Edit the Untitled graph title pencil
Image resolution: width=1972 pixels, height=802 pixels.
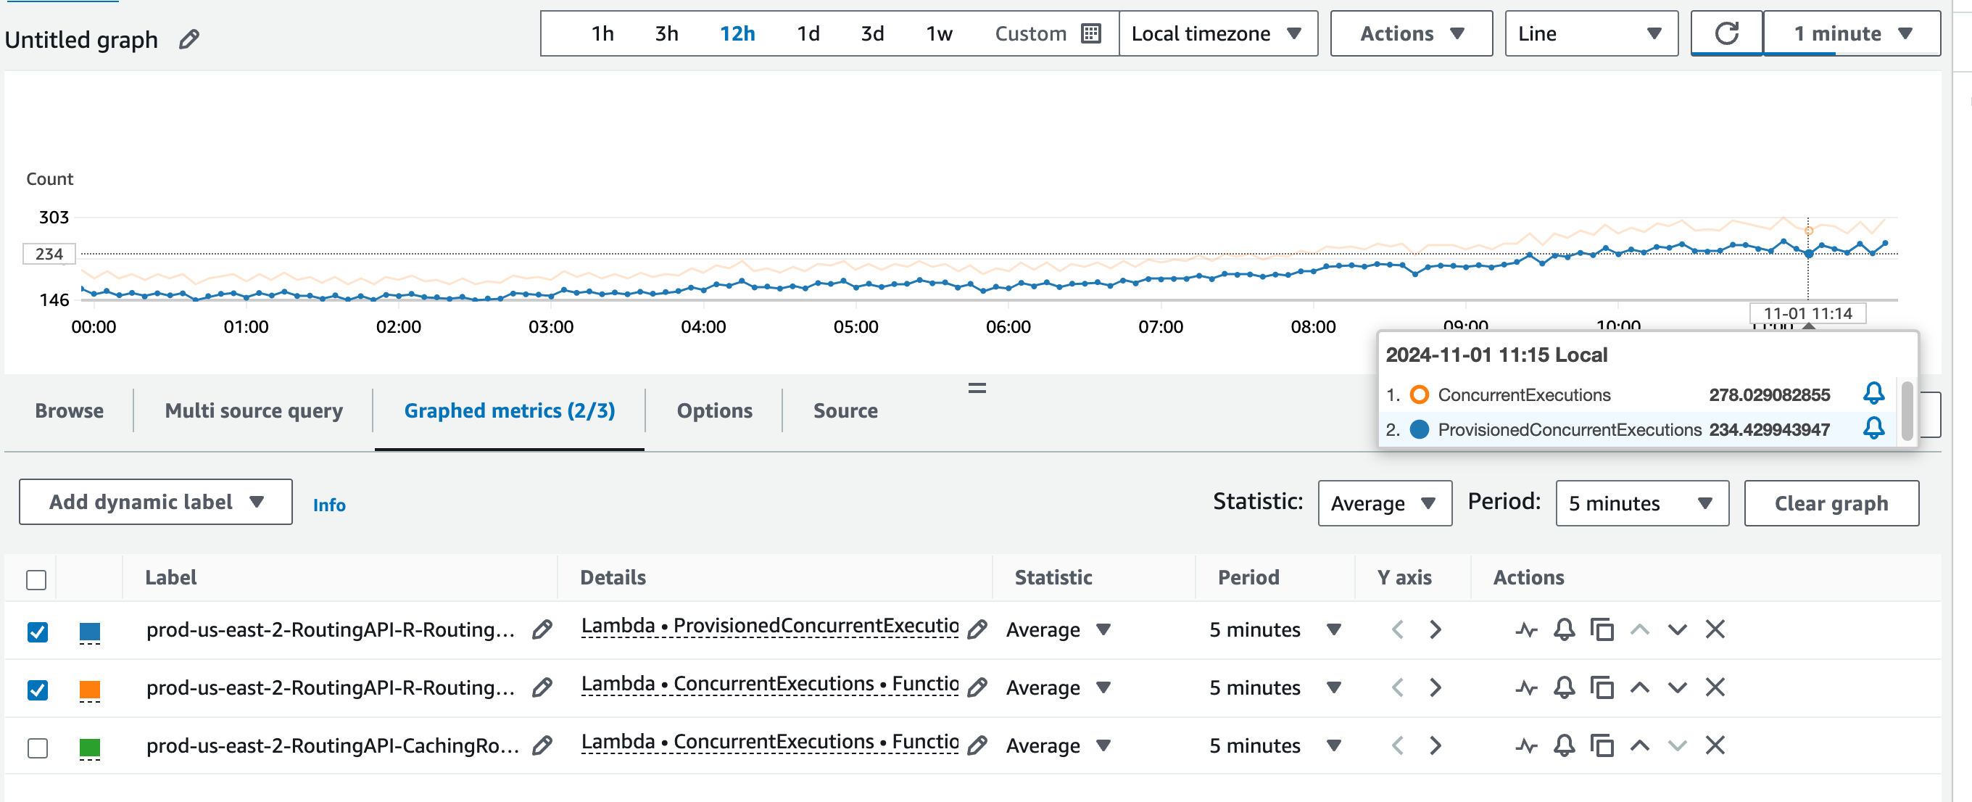(189, 39)
